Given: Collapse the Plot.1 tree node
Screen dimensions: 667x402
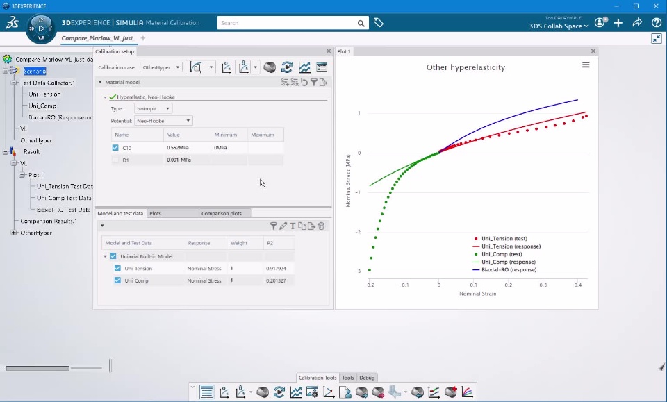Looking at the screenshot, I should coord(22,175).
